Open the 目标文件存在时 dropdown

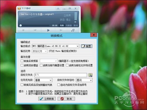tap(84, 80)
